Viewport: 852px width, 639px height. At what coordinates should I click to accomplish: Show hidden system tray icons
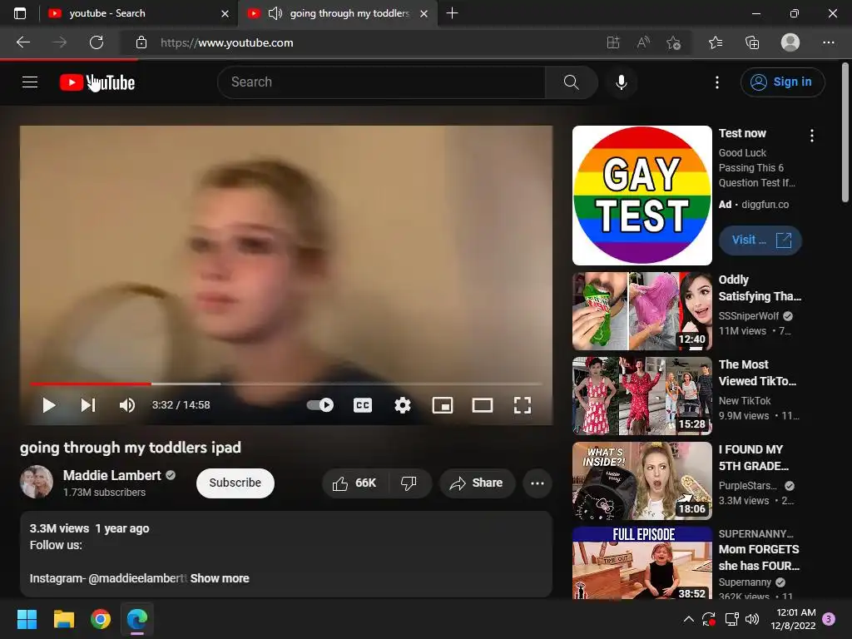tap(688, 619)
